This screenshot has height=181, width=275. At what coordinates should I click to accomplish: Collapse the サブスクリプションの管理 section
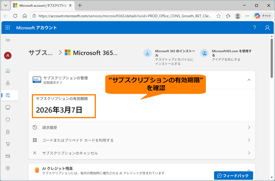pos(249,80)
